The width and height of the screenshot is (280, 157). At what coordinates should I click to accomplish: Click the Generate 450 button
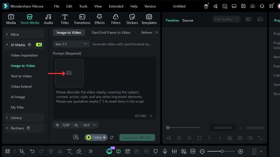click(137, 137)
